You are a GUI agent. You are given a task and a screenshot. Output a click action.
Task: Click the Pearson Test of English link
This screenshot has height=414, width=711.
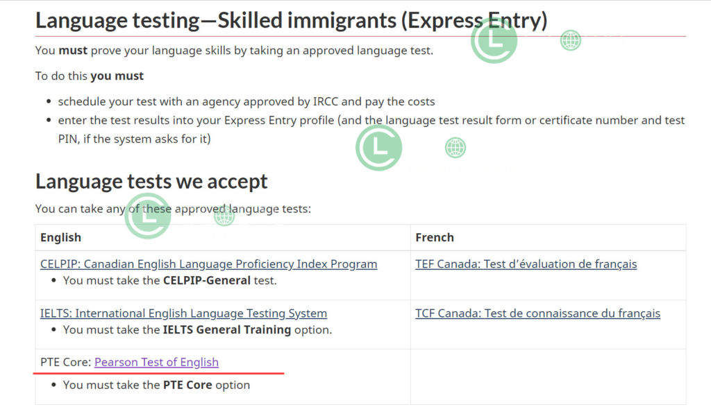click(x=156, y=362)
